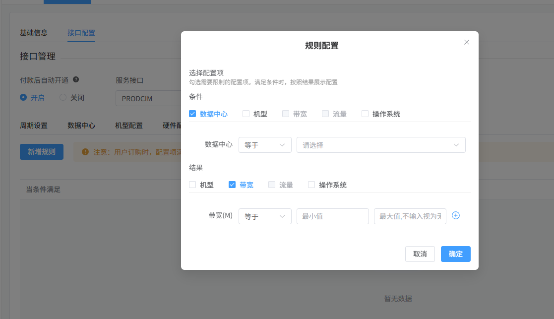Check the disabled 流量 result checkbox
Screen dimensions: 554x319
click(272, 185)
